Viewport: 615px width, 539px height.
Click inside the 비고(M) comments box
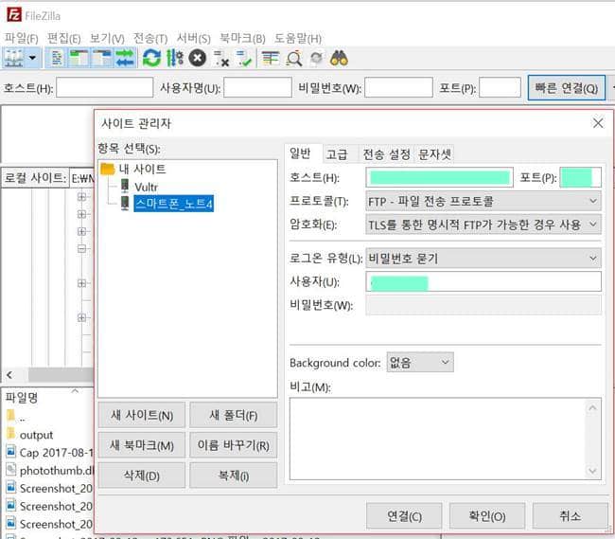click(x=437, y=439)
